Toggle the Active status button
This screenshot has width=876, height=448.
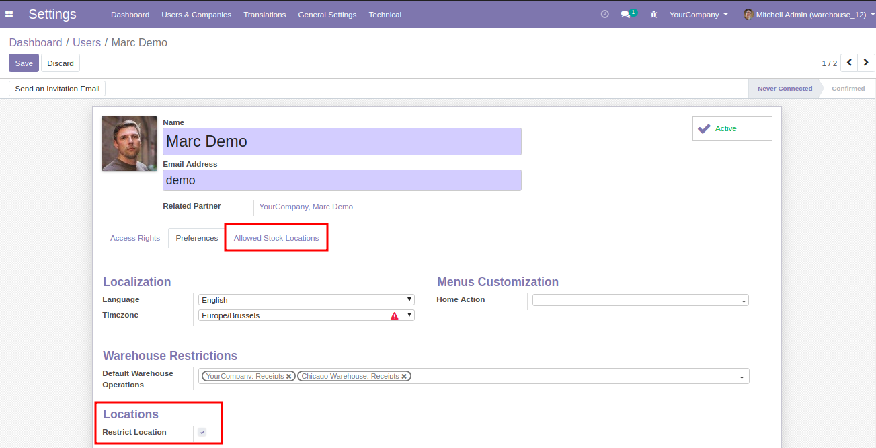coord(731,128)
